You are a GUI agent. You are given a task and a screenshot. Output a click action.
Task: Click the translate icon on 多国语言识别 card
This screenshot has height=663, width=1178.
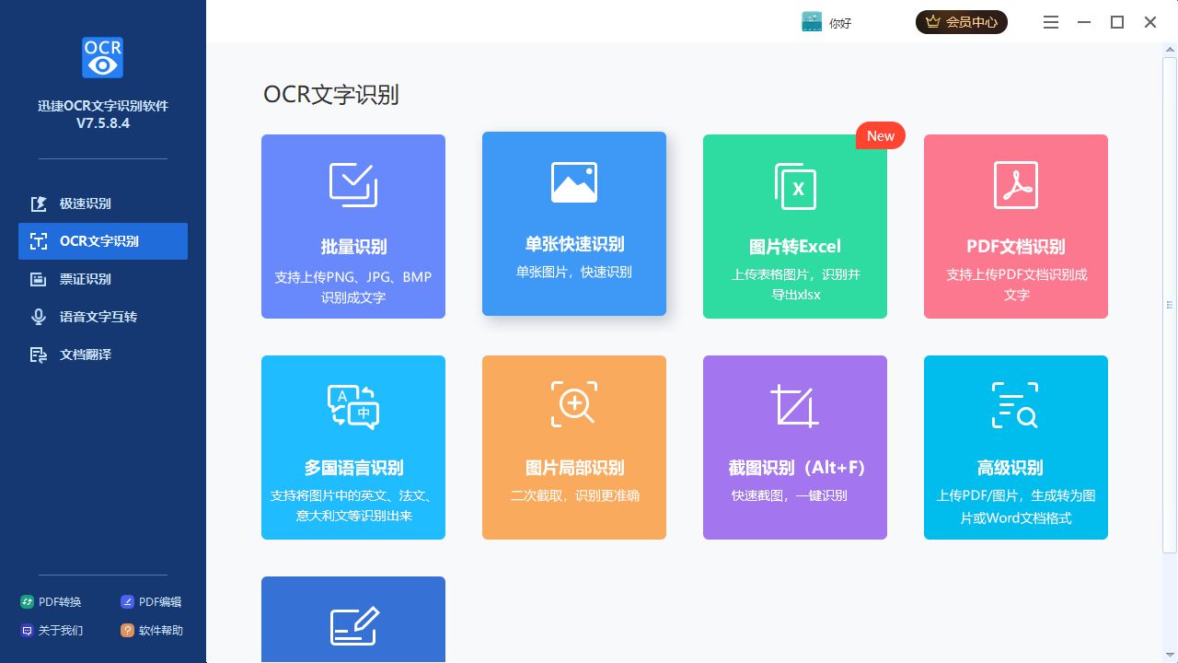(353, 406)
